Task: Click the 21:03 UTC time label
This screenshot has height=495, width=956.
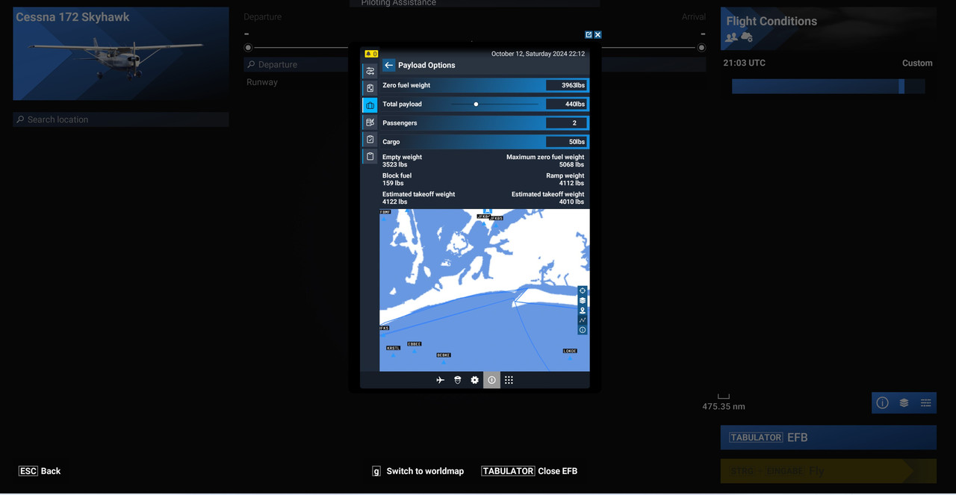Action: pyautogui.click(x=744, y=63)
